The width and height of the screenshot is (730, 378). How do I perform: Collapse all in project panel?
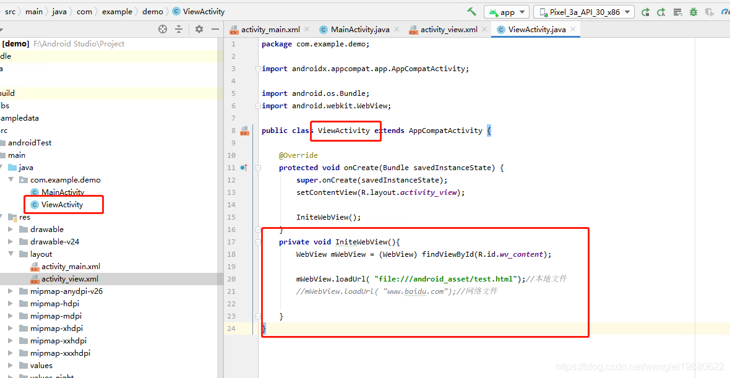point(179,29)
